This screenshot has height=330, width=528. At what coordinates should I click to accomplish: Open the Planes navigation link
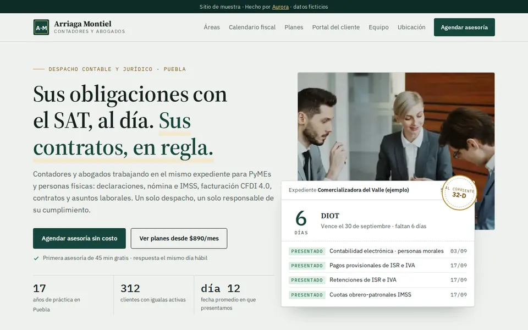[294, 28]
